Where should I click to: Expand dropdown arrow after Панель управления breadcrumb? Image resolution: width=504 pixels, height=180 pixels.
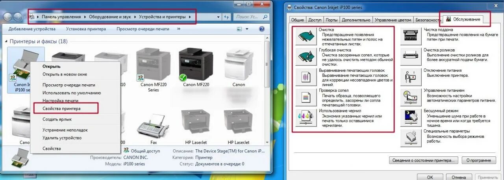point(85,17)
